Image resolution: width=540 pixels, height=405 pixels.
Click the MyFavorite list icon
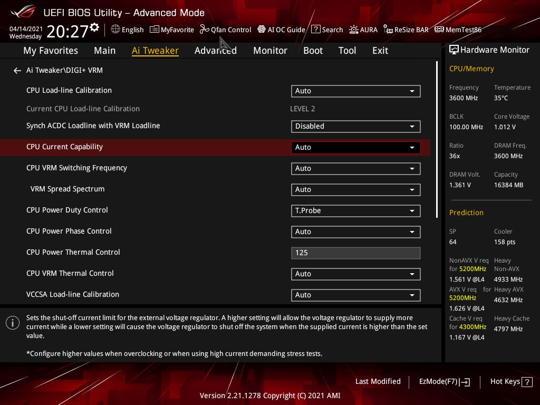click(x=155, y=30)
